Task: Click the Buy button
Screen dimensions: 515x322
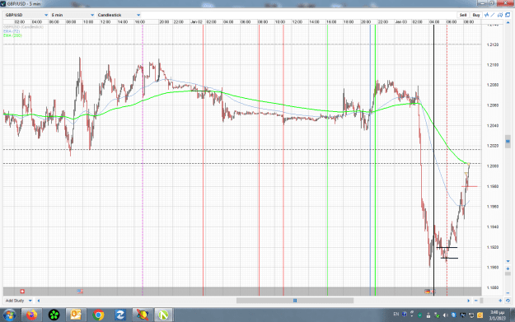Action: [476, 15]
